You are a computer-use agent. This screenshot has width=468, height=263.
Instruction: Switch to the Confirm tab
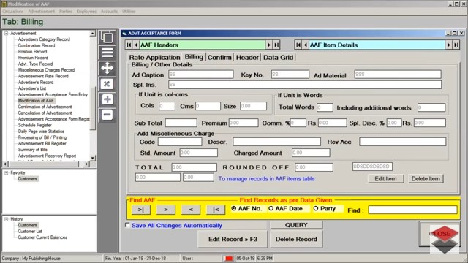click(x=219, y=57)
